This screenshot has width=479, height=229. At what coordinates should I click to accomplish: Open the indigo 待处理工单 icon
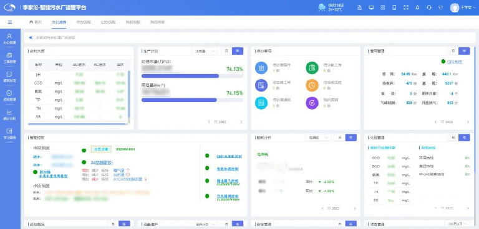point(261,86)
